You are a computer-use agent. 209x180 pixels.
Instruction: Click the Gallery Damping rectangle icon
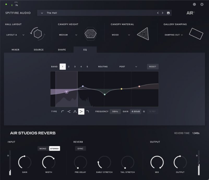point(196,33)
